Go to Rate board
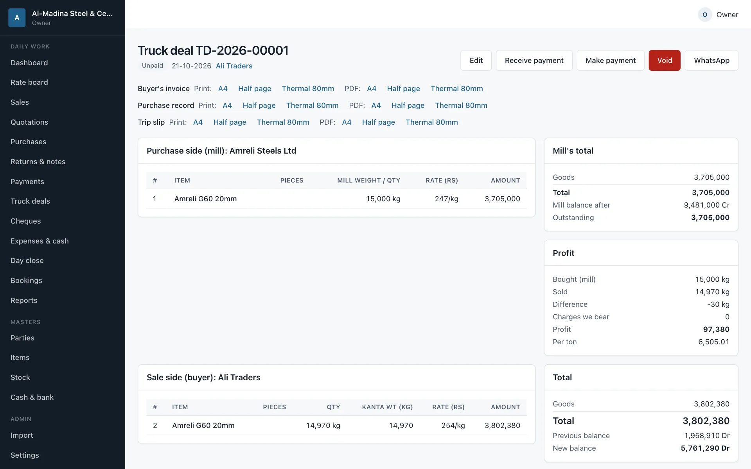The height and width of the screenshot is (469, 751). 29,82
